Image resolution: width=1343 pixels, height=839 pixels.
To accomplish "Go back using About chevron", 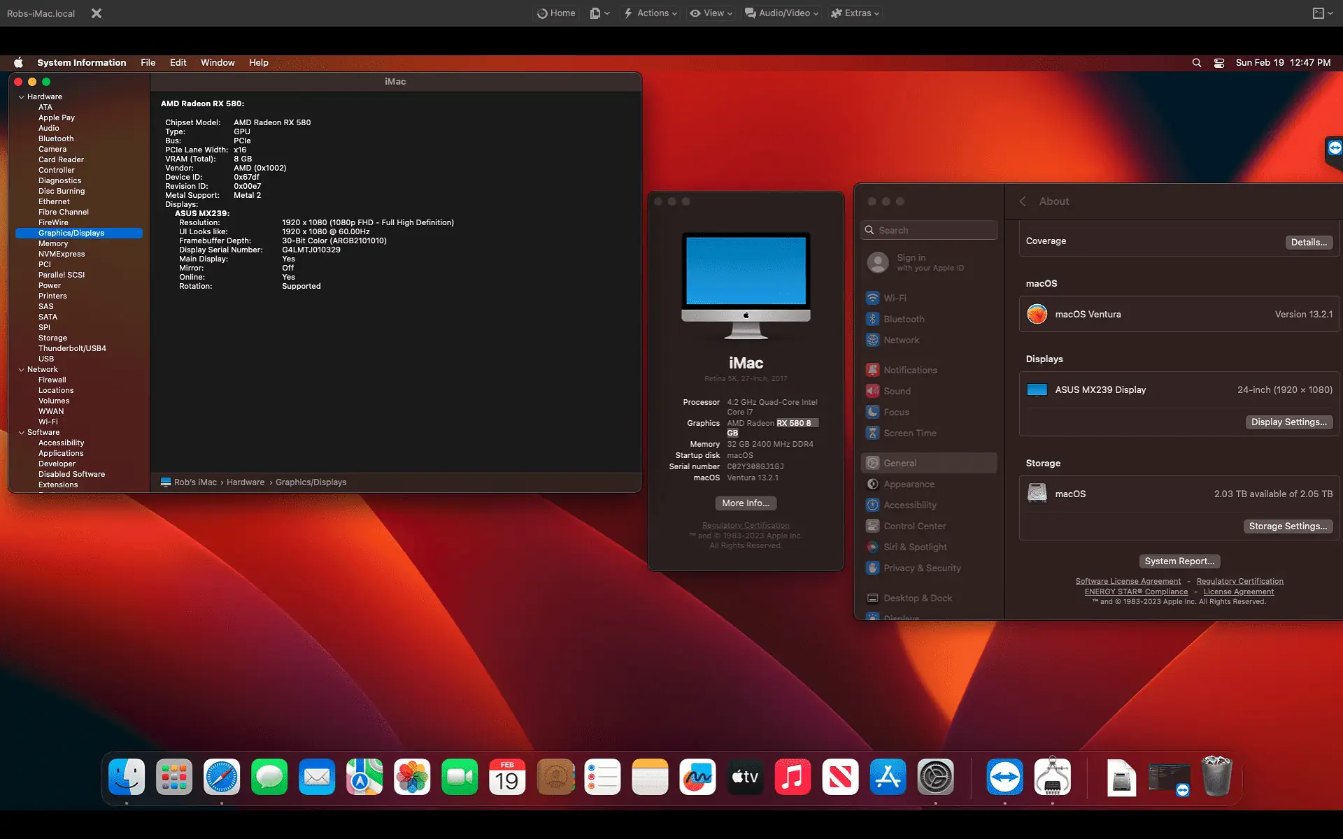I will click(x=1023, y=201).
